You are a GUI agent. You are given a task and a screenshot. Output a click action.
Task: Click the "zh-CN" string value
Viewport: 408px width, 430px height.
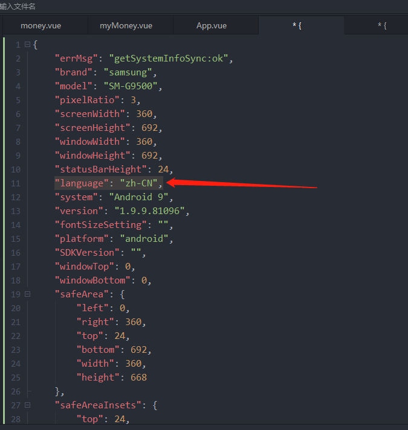point(135,183)
